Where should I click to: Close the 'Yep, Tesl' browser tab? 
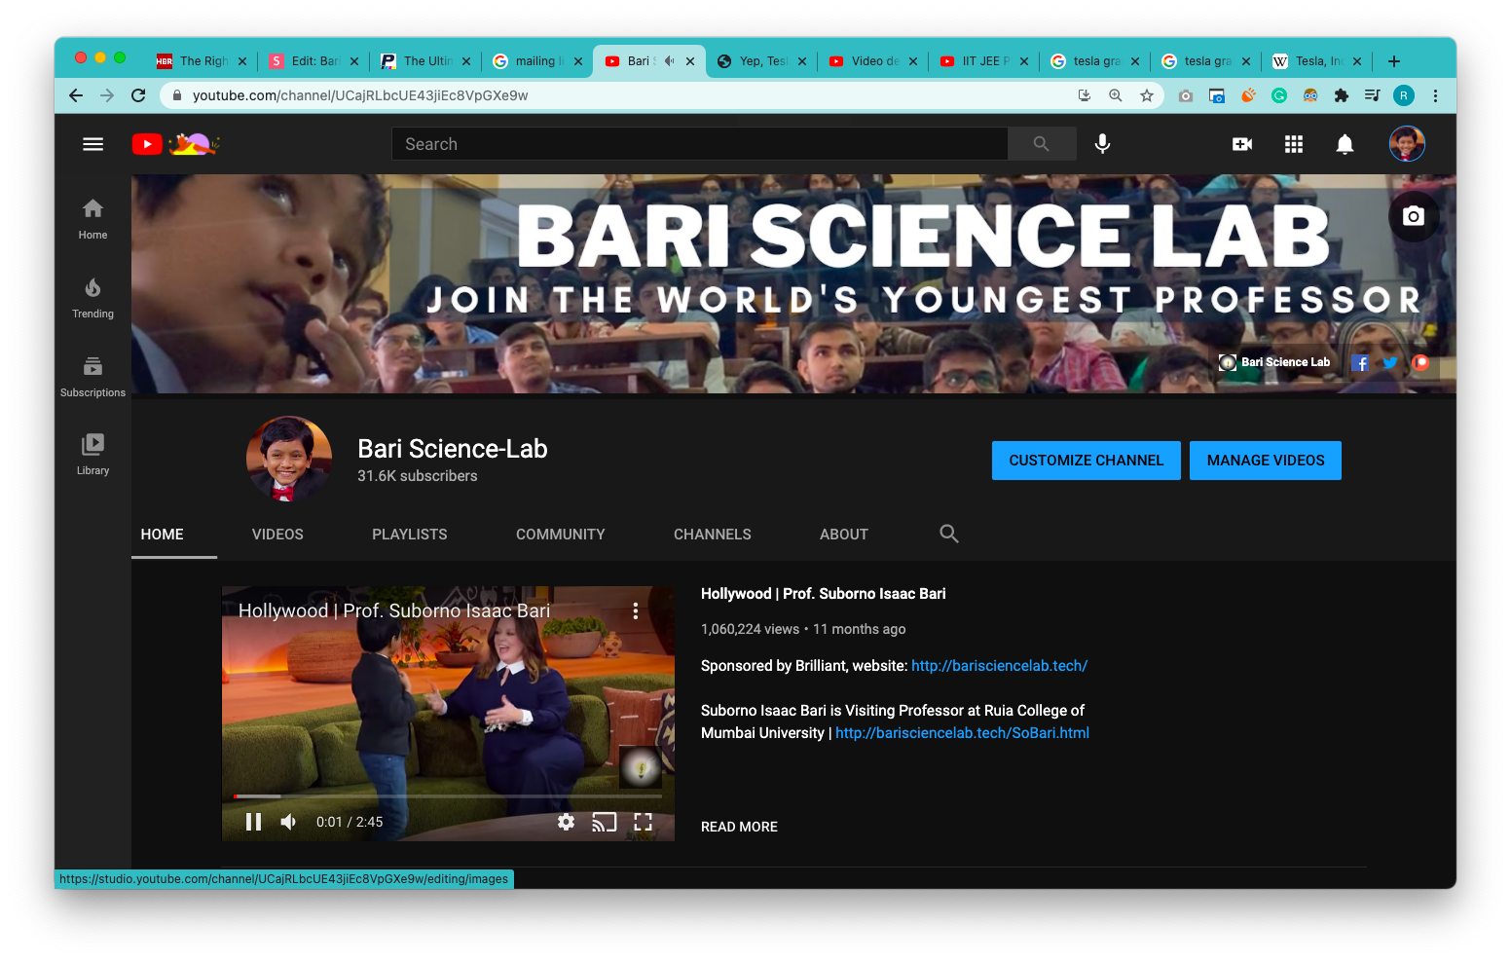pyautogui.click(x=802, y=61)
